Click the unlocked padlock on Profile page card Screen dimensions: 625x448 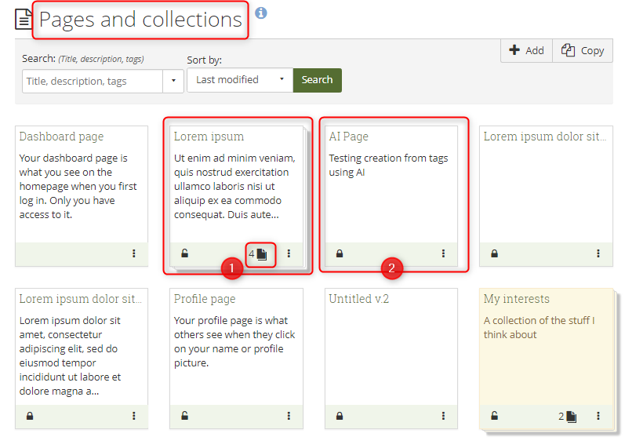185,416
